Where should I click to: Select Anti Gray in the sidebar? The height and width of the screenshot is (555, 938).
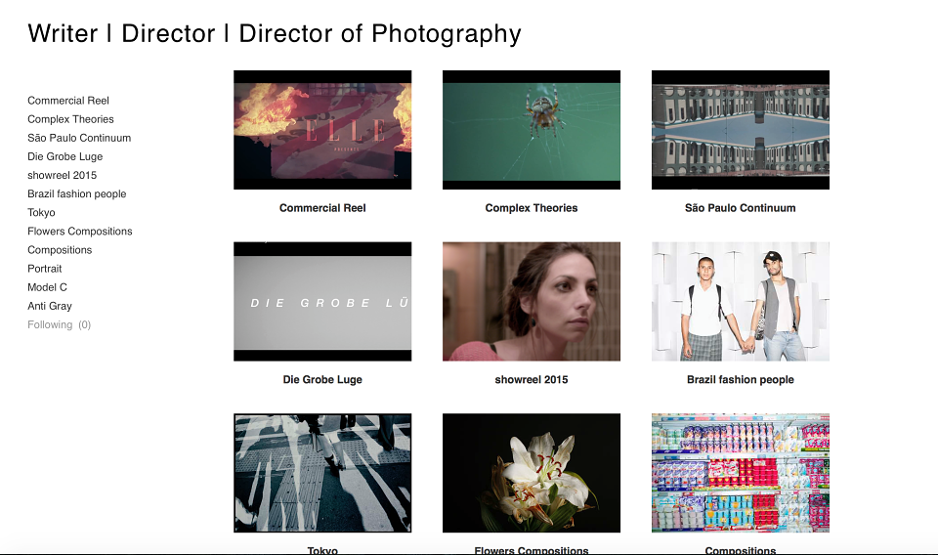coord(50,306)
